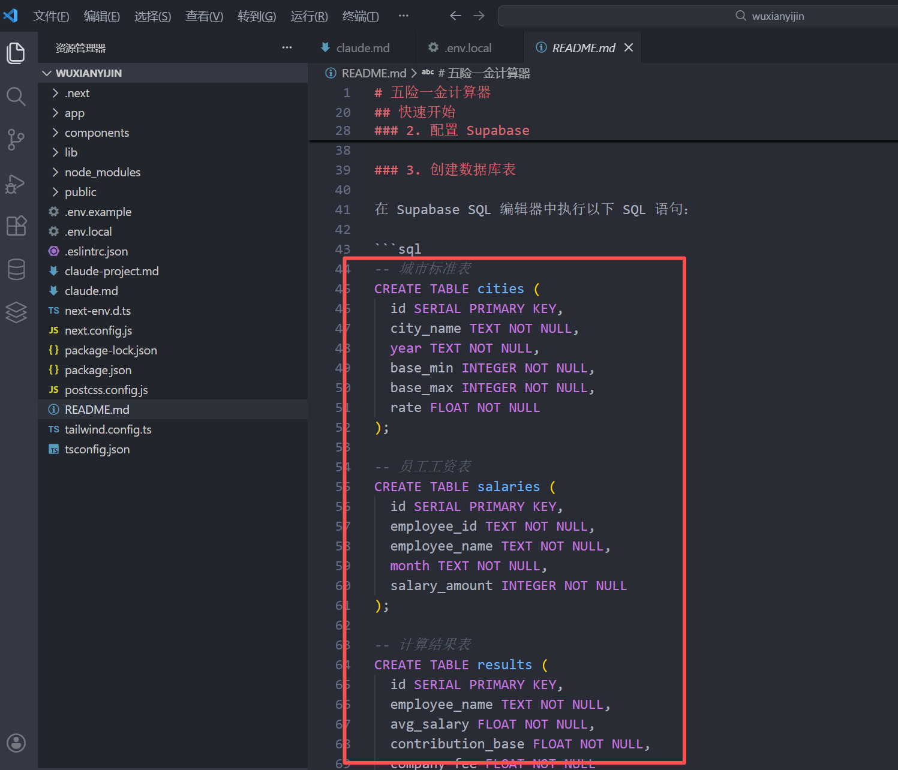Image resolution: width=898 pixels, height=770 pixels.
Task: Expand the lib folder
Action: [x=173, y=152]
